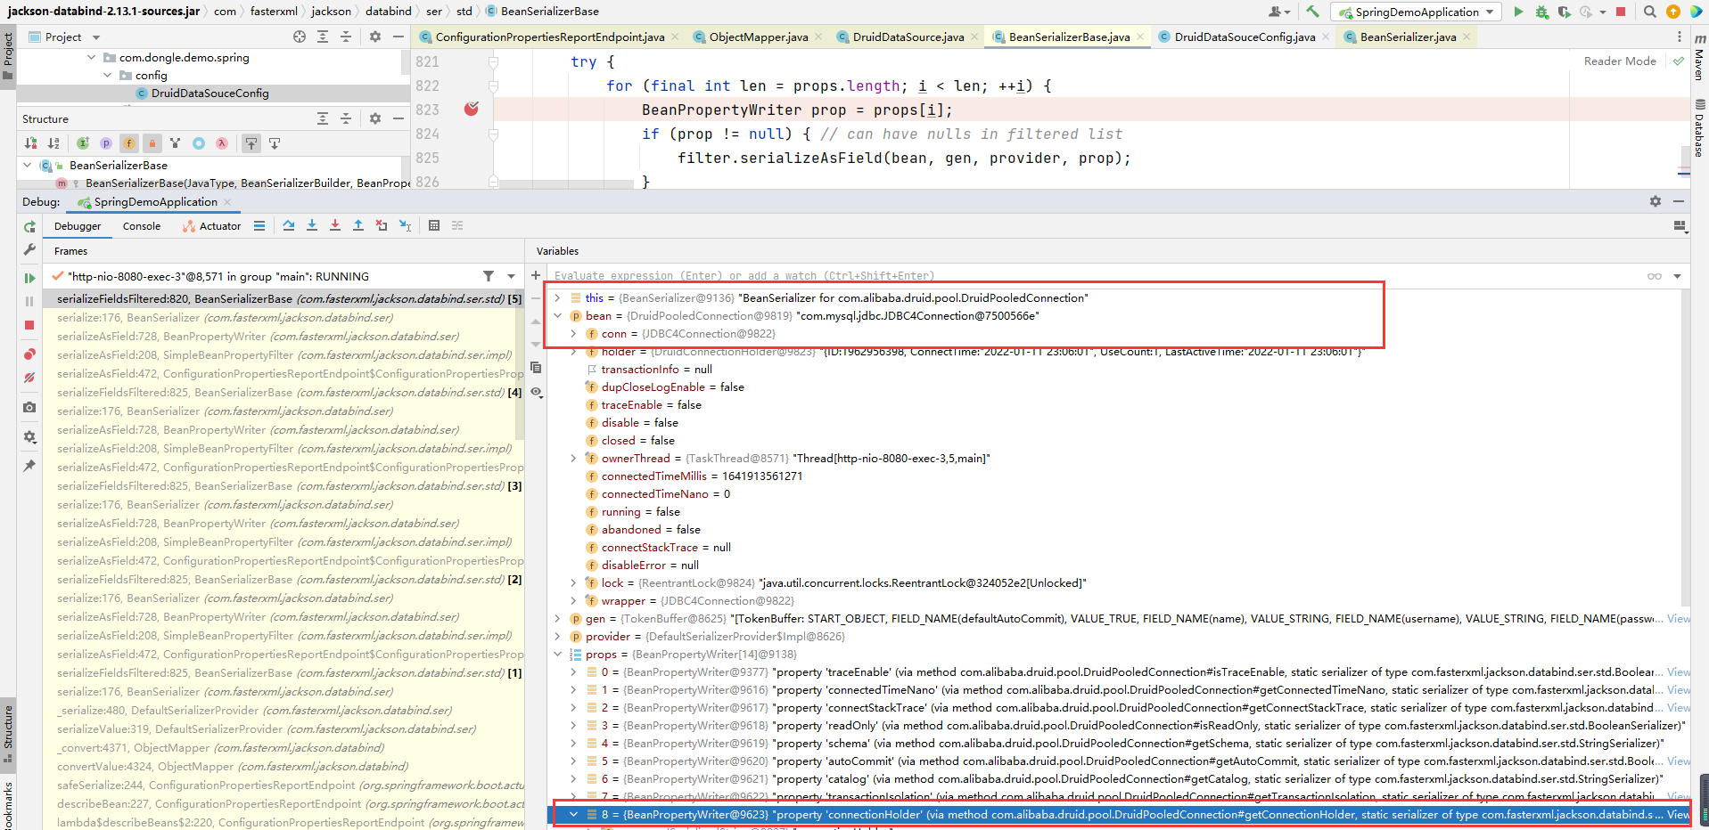Click the Step Out debugger icon
Screen dimensions: 1709x830
(x=358, y=225)
